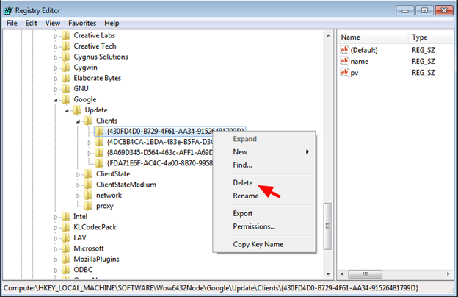458x297 pixels.
Task: Click the {4DC8B4CA key folder icon
Action: tap(99, 142)
